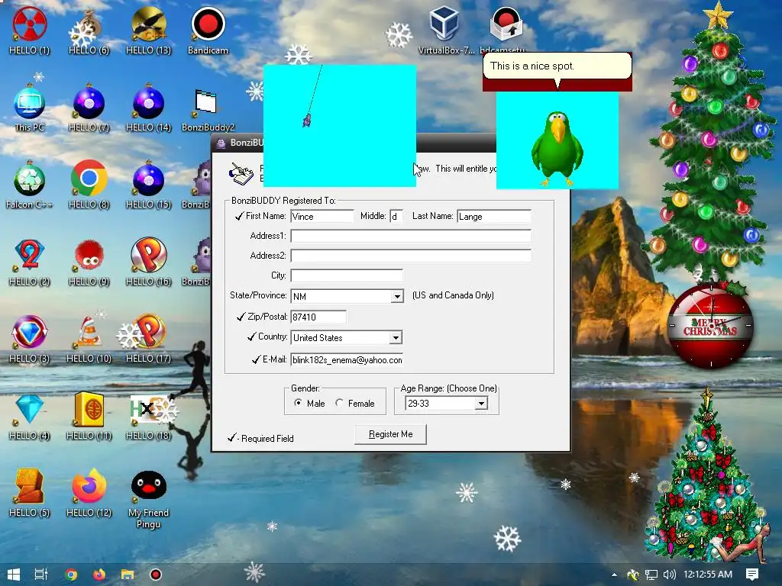782x586 pixels.
Task: Show hidden system tray icons
Action: [x=614, y=575]
